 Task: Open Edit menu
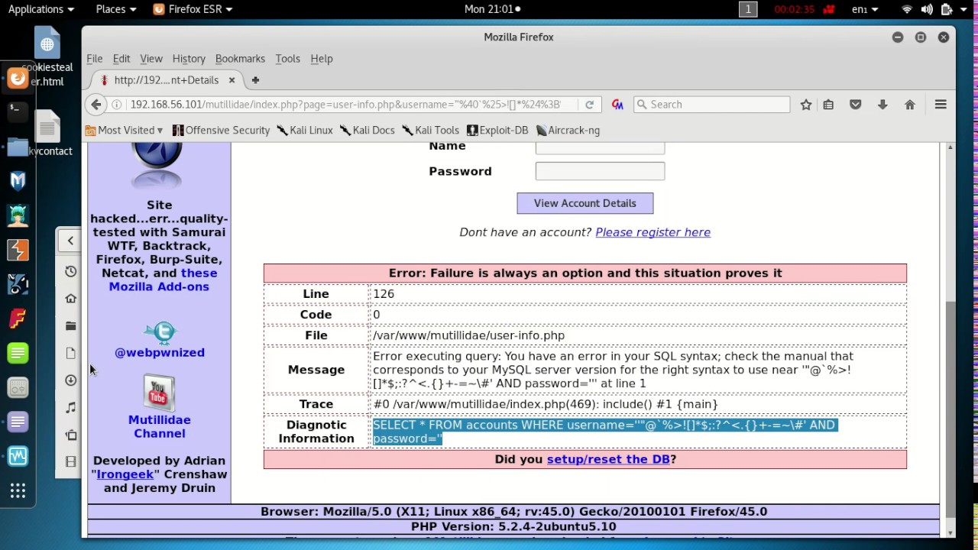tap(121, 59)
